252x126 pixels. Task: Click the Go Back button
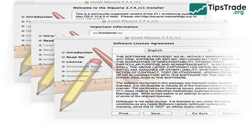(199, 113)
